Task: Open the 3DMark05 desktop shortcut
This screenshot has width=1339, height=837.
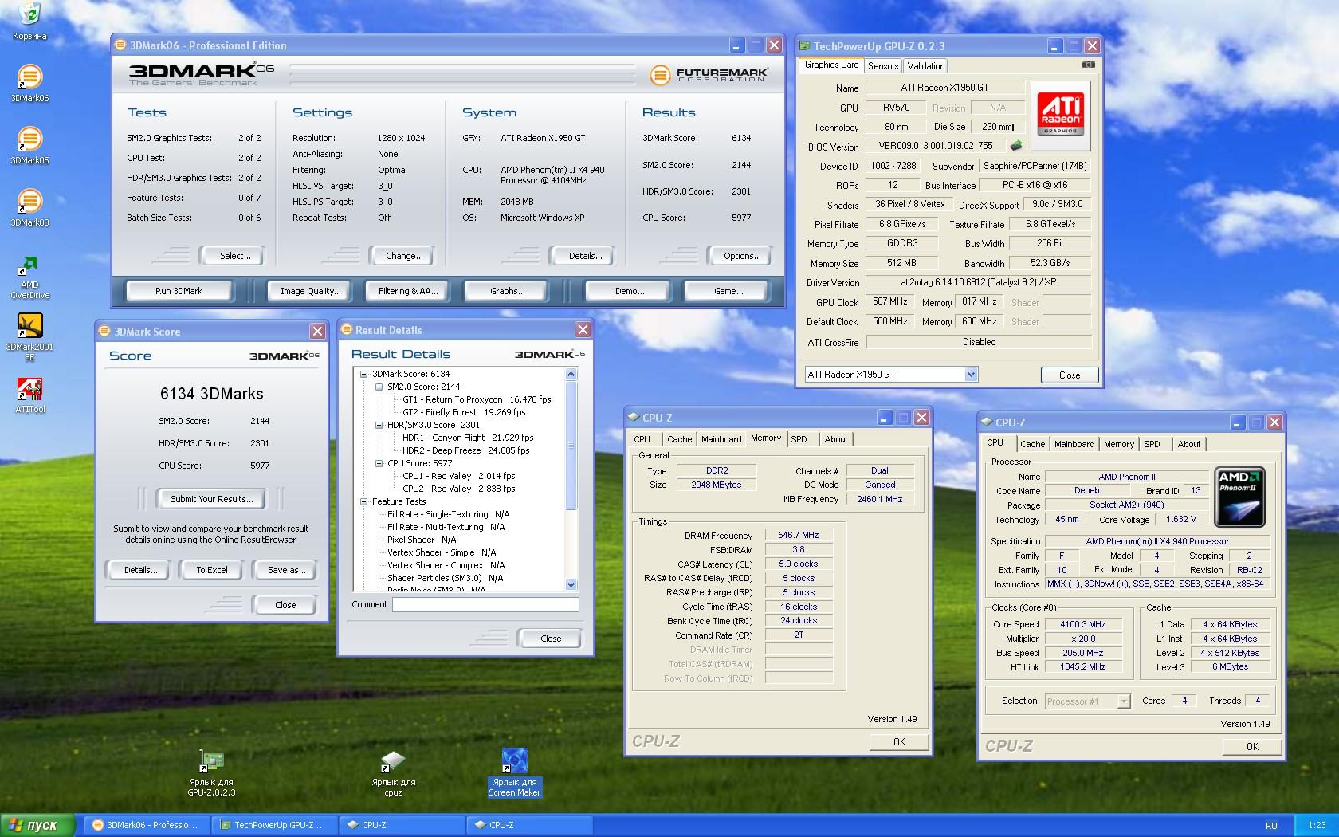Action: pos(29,146)
